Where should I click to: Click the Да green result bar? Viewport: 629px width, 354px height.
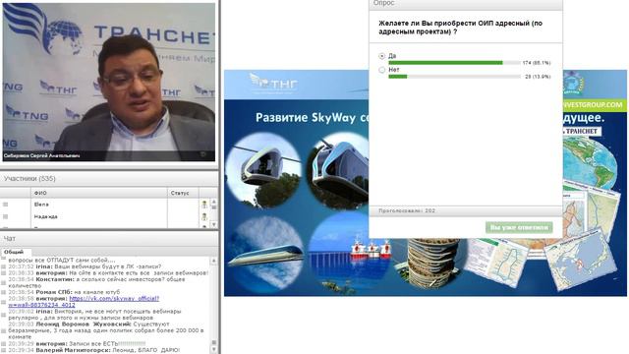[445, 63]
